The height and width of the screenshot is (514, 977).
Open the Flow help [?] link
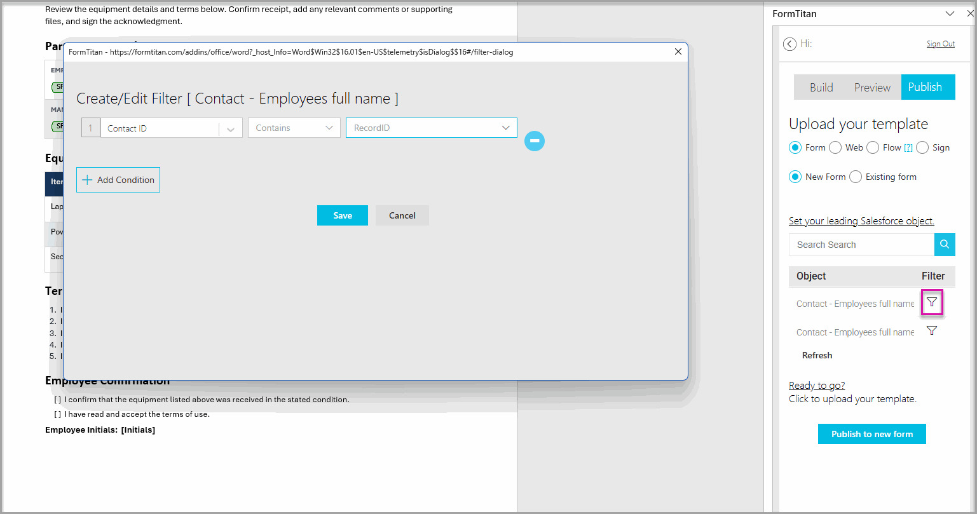tap(908, 147)
